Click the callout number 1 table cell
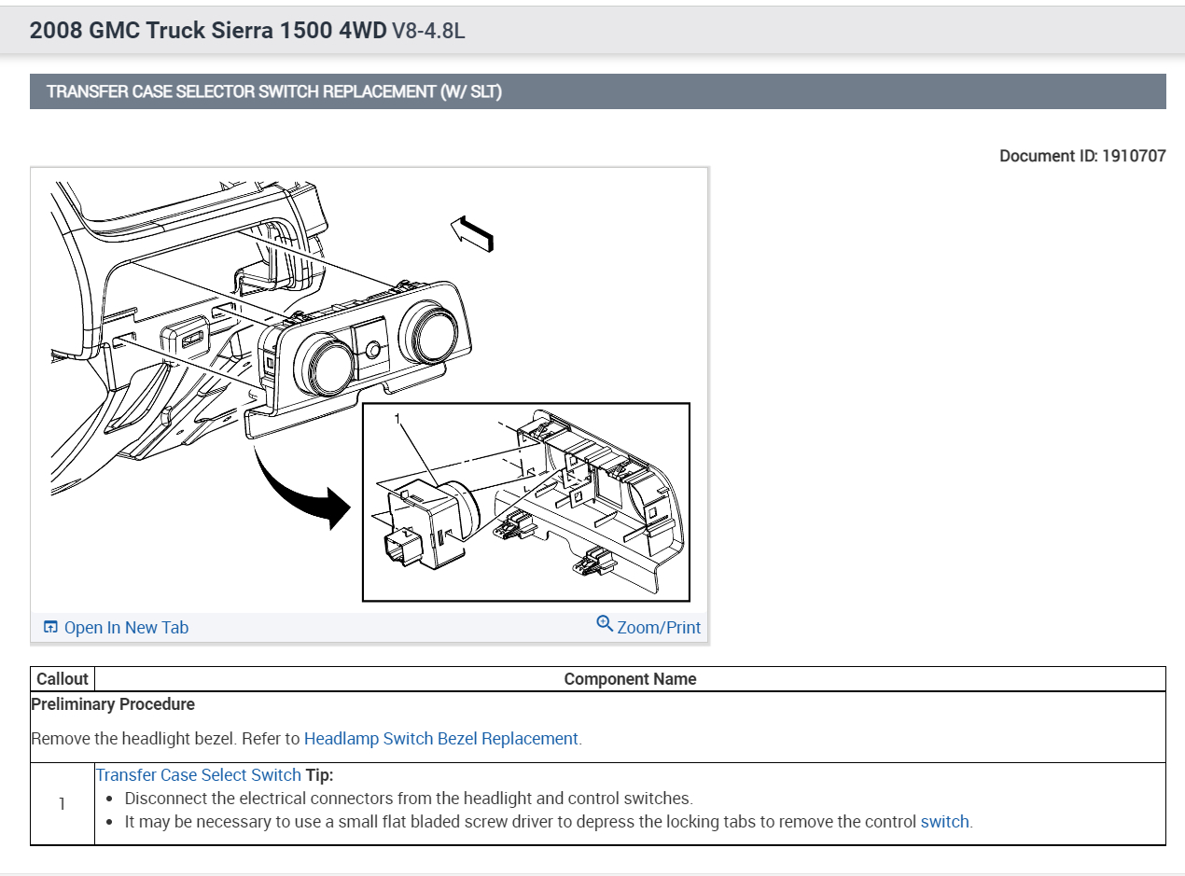Screen dimensions: 1185x876 click(x=63, y=804)
